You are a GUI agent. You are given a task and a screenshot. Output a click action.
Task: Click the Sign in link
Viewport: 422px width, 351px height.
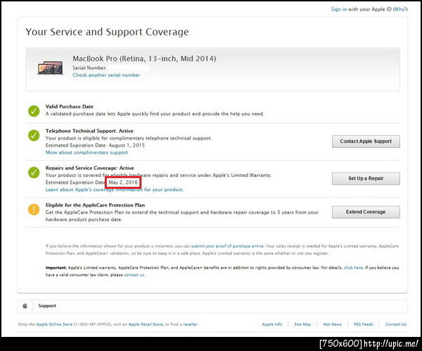pyautogui.click(x=339, y=9)
